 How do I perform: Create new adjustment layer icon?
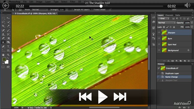pos(177,61)
